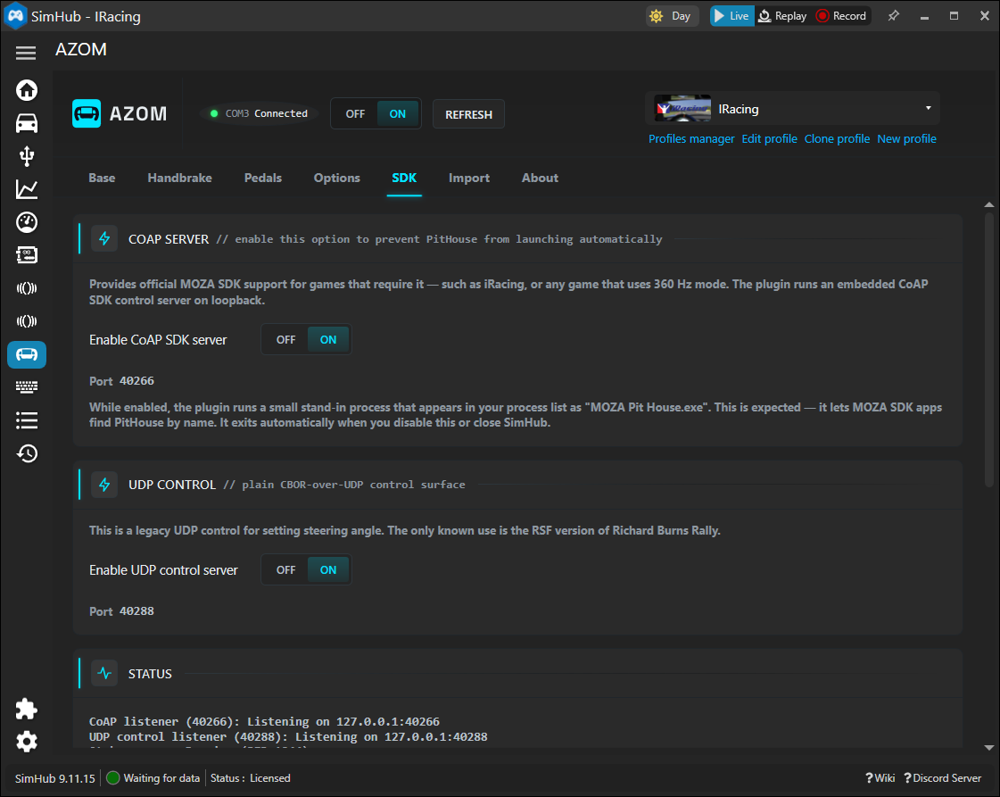Turn AZOM plugin OFF

[355, 113]
